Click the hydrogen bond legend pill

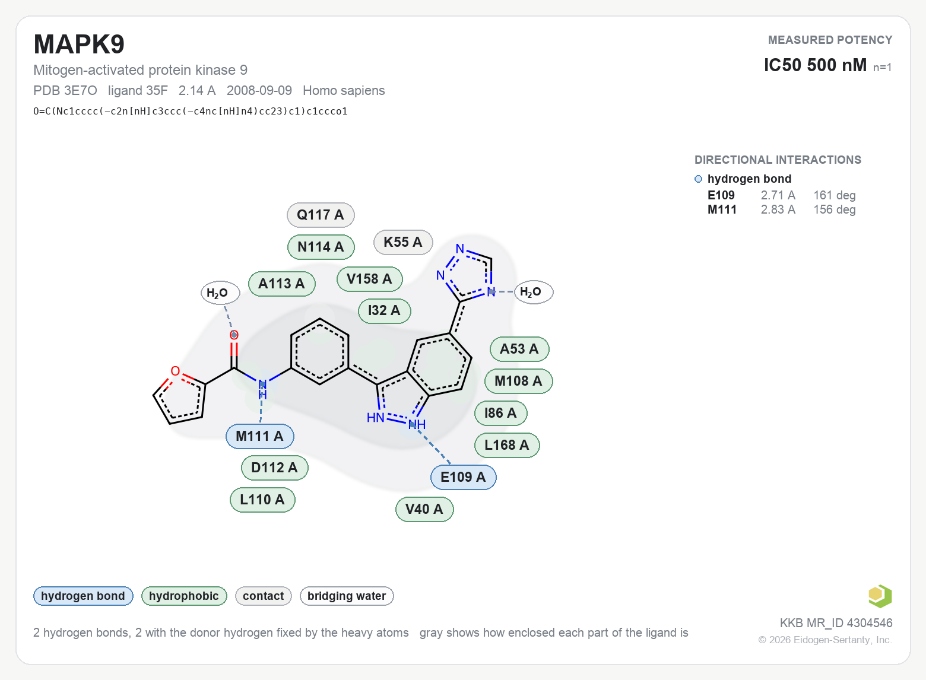[x=83, y=596]
